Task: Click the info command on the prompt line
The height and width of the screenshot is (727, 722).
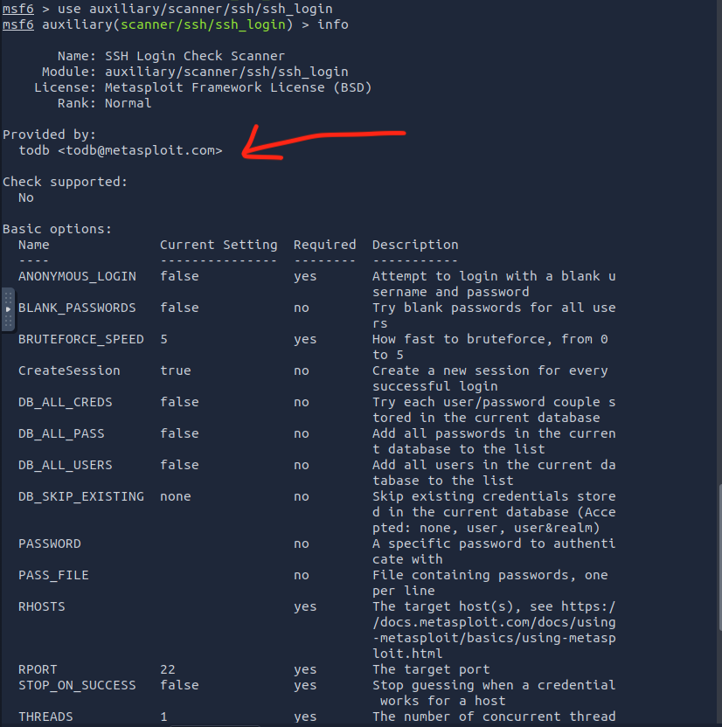Action: pyautogui.click(x=333, y=24)
